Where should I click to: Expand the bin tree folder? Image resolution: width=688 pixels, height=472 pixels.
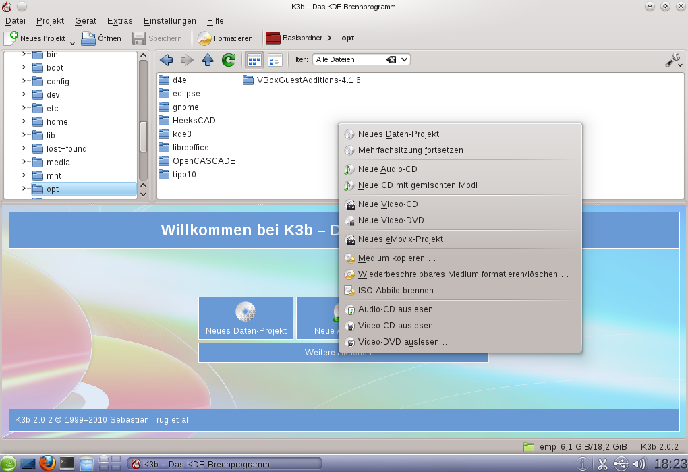[x=24, y=55]
